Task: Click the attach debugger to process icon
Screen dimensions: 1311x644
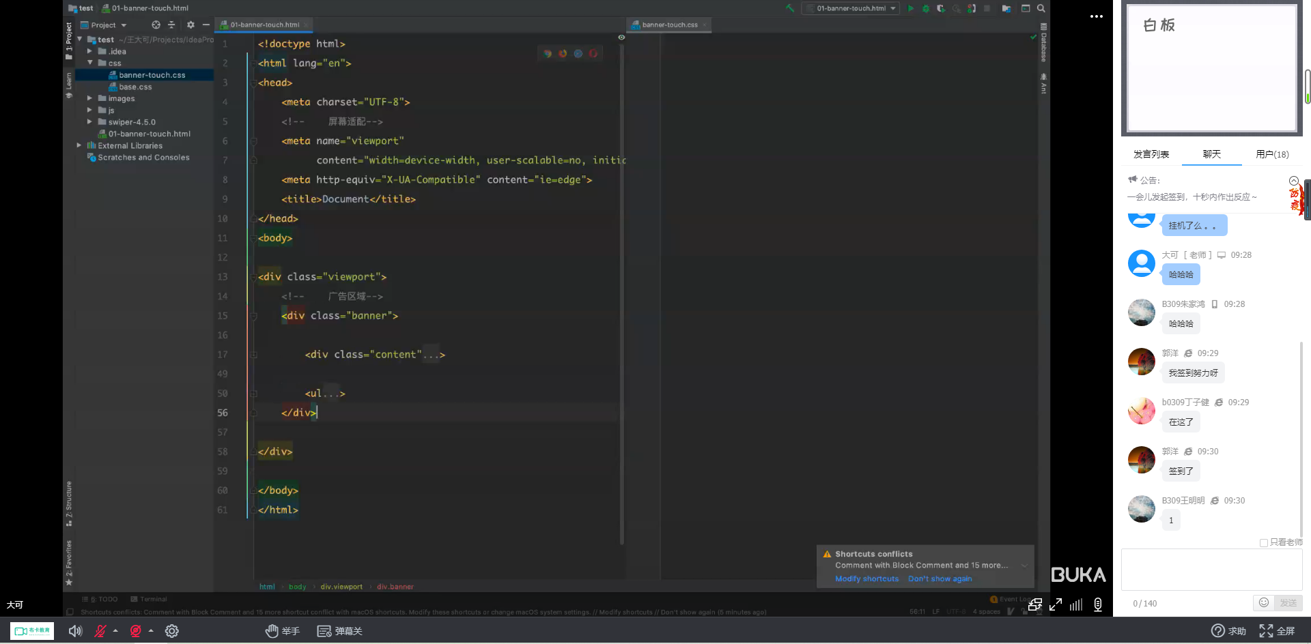Action: point(972,8)
